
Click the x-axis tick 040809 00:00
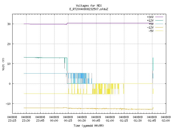[54, 119]
